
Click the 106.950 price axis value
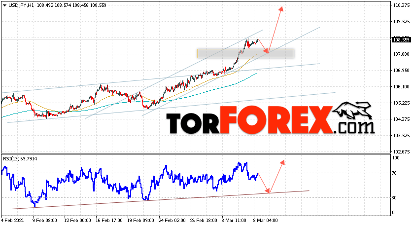pyautogui.click(x=401, y=71)
